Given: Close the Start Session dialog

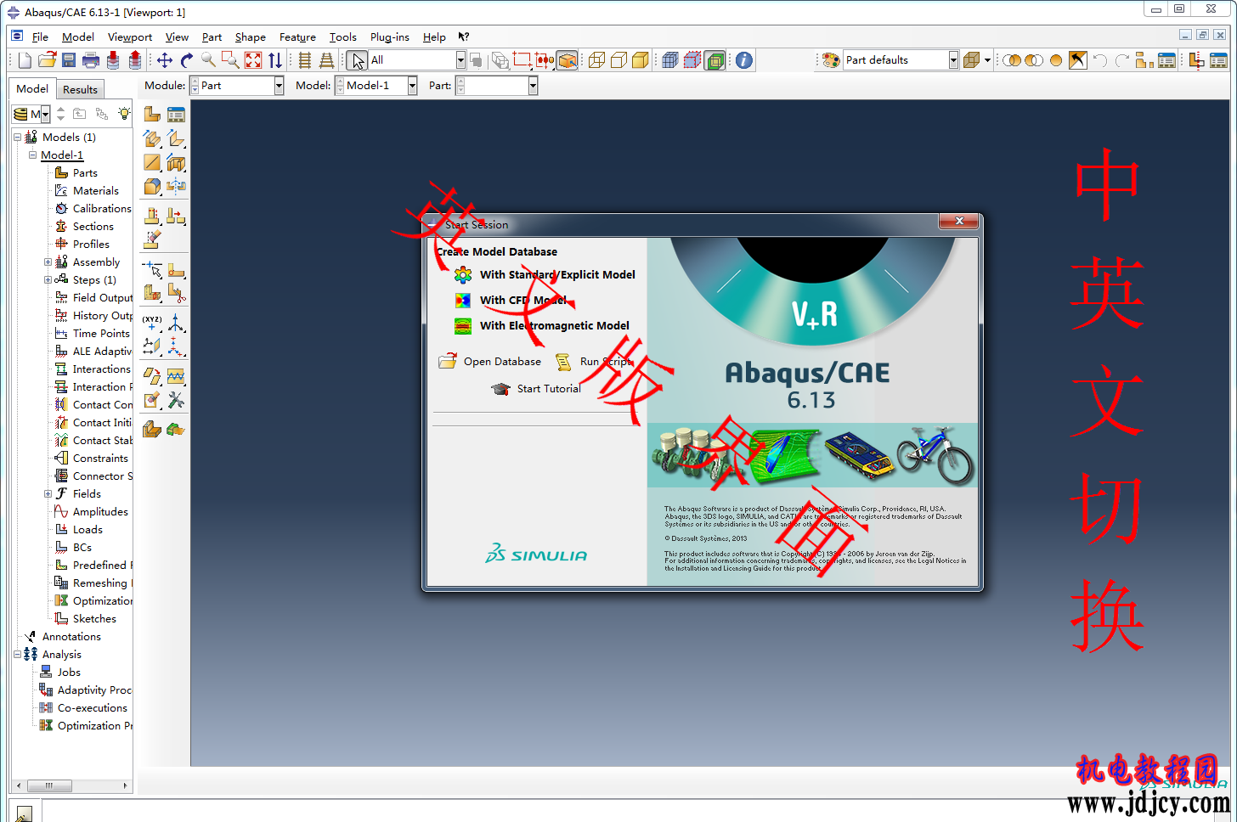Looking at the screenshot, I should click(x=959, y=221).
